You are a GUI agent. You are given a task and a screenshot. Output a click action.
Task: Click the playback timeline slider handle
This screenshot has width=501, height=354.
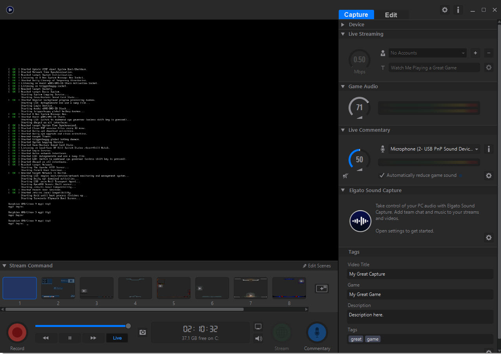(x=128, y=326)
